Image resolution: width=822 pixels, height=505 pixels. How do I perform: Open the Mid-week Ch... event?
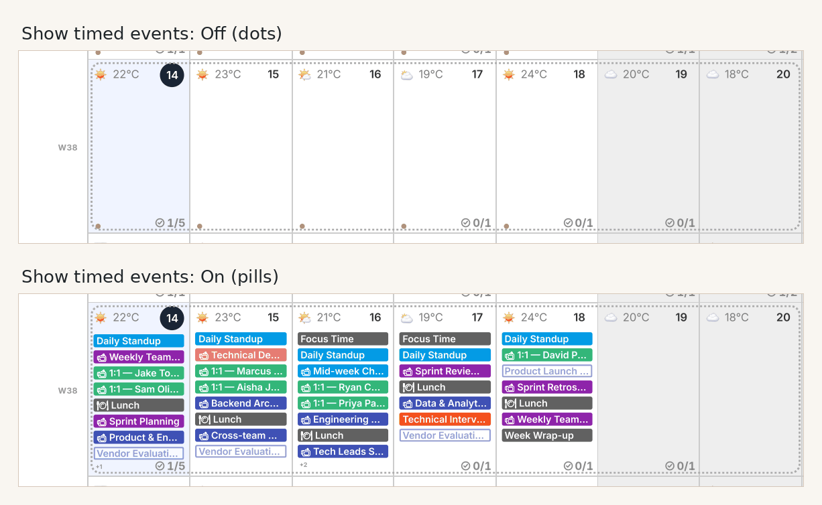[x=343, y=371]
